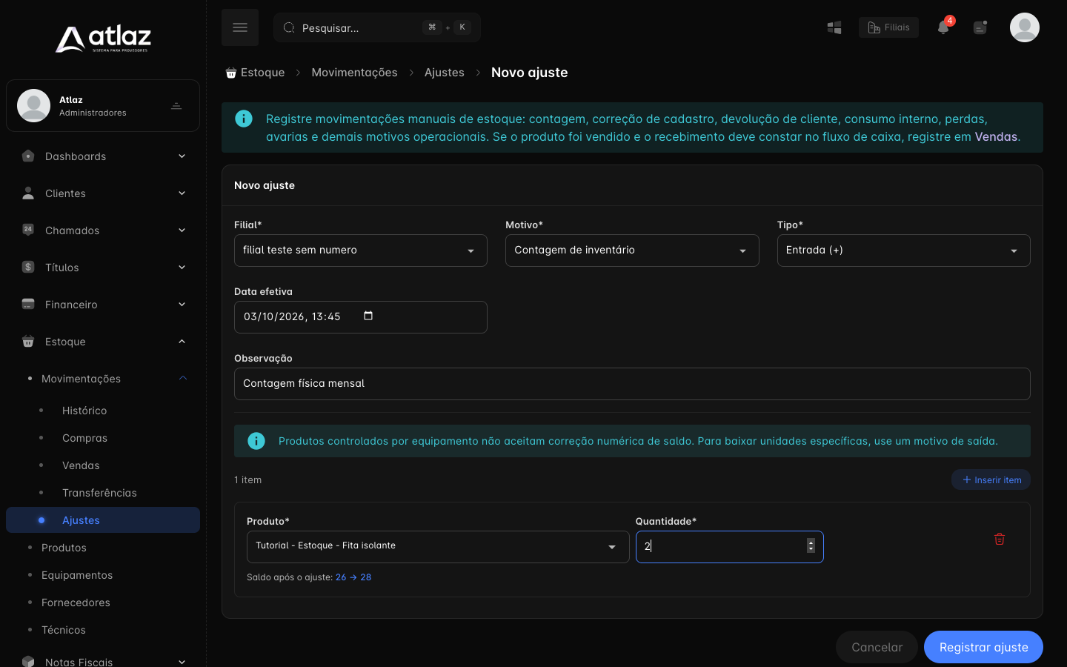Follow the Vendas link in info banner

point(996,136)
